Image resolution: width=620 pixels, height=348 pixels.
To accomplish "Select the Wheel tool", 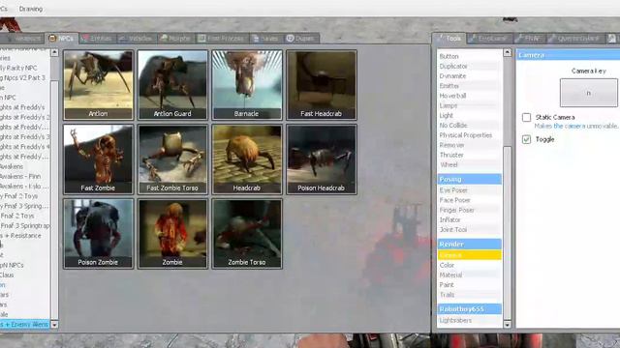I will coord(469,165).
